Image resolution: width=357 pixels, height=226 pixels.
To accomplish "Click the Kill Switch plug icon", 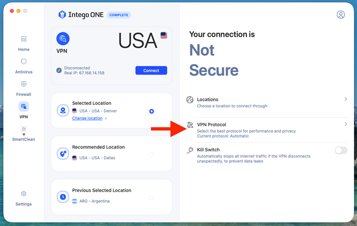I will tap(190, 150).
